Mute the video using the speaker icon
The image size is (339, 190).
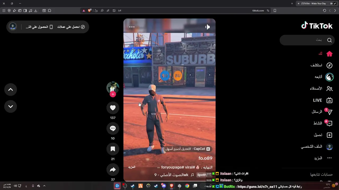[207, 27]
